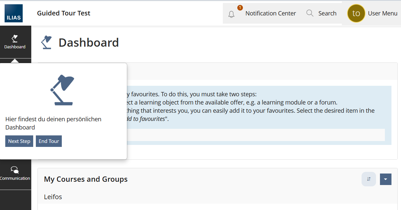
Task: Open the Communication speech bubble icon
Action: (x=15, y=170)
